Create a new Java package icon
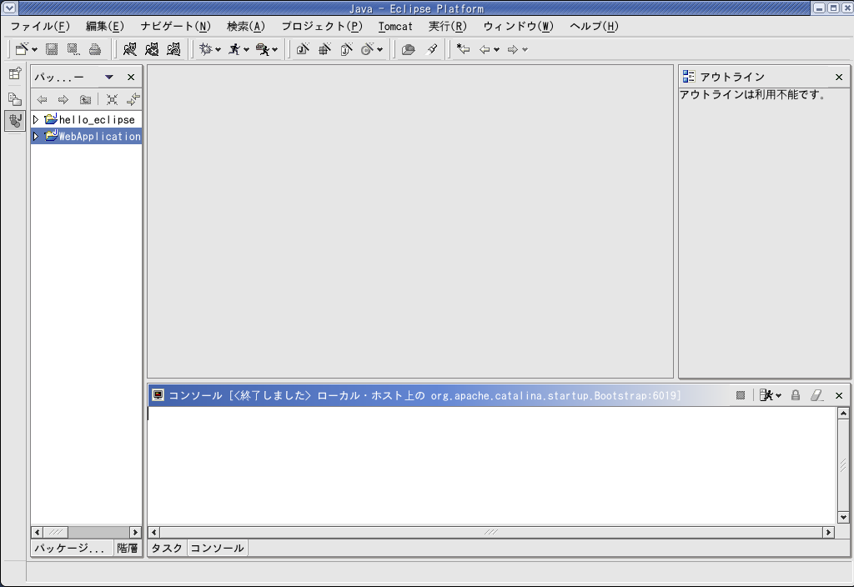854x587 pixels. coord(324,49)
